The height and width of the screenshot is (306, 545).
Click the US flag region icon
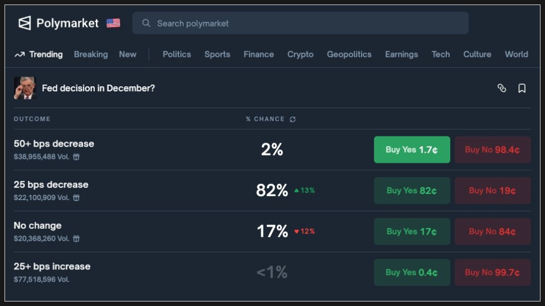tap(113, 23)
